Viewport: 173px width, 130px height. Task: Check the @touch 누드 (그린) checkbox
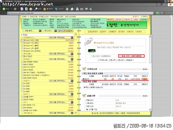22,40
